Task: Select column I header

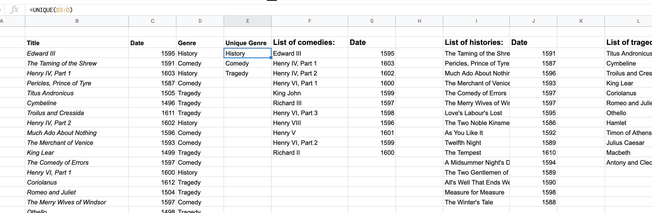Action: point(476,21)
